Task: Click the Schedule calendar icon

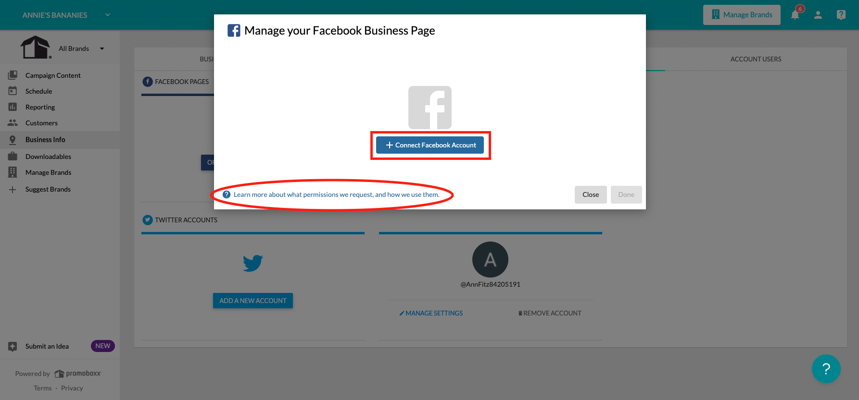Action: pos(13,91)
